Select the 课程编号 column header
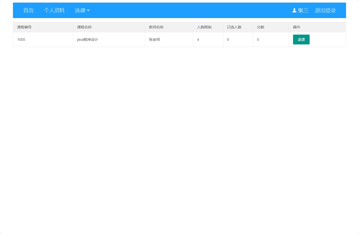Image resolution: width=359 pixels, height=234 pixels. pyautogui.click(x=43, y=27)
